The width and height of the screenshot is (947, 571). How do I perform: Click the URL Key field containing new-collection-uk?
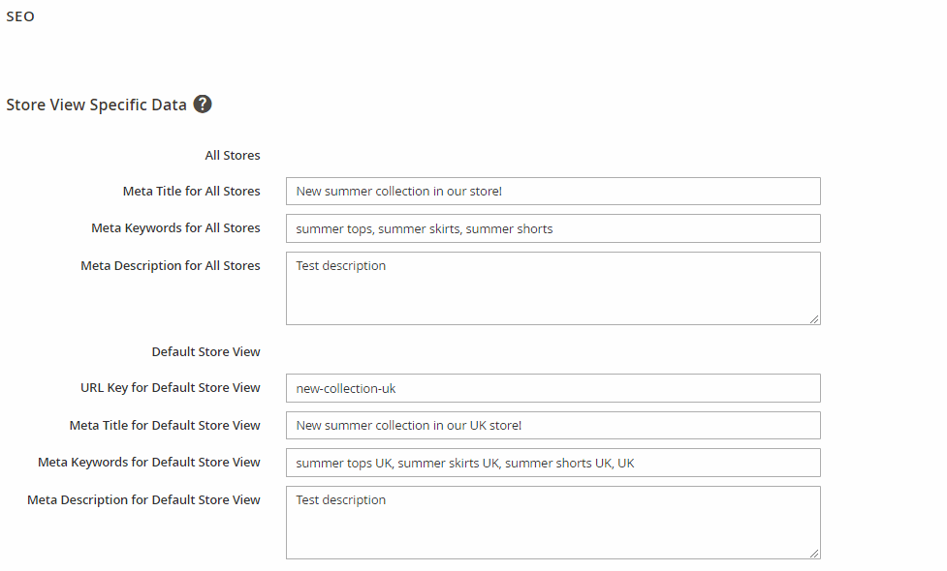[552, 388]
